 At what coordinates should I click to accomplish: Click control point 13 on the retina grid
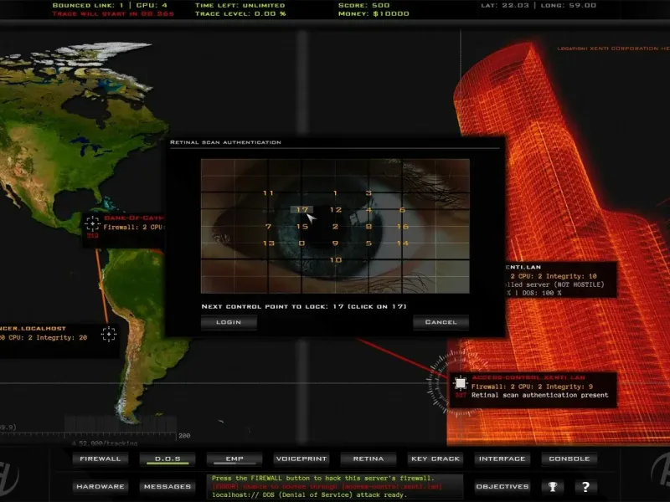point(268,243)
